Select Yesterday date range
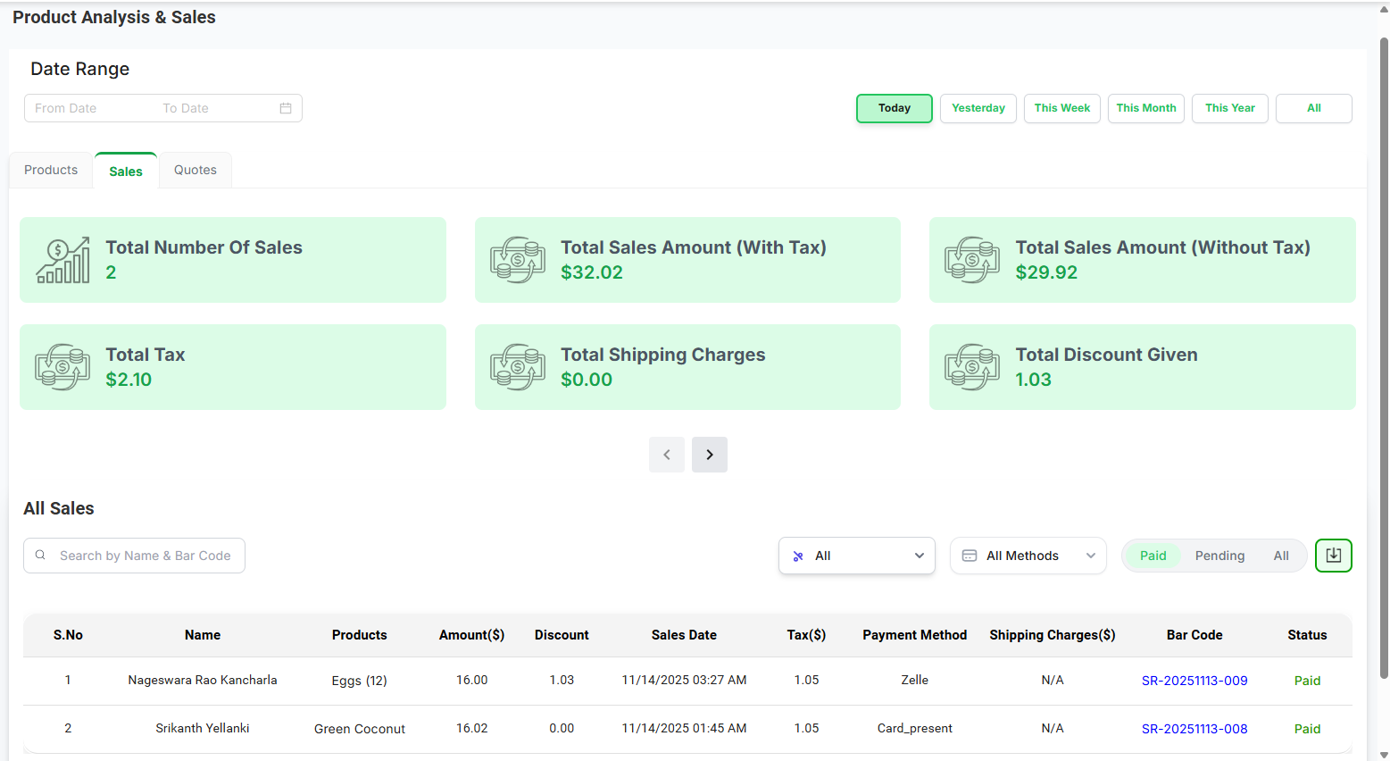 click(978, 108)
